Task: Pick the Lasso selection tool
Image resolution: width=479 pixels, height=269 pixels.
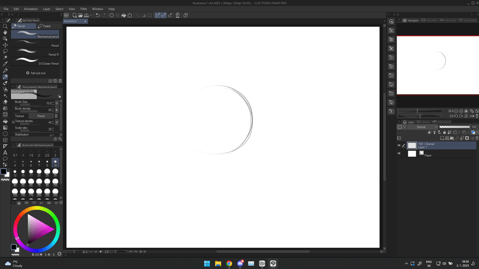Action: tap(5, 51)
